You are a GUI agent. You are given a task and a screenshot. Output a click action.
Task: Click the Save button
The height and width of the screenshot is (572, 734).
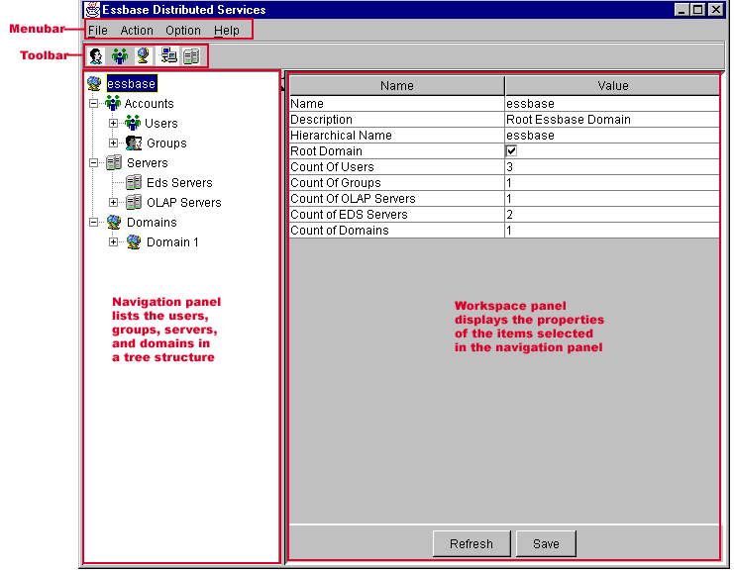coord(546,543)
